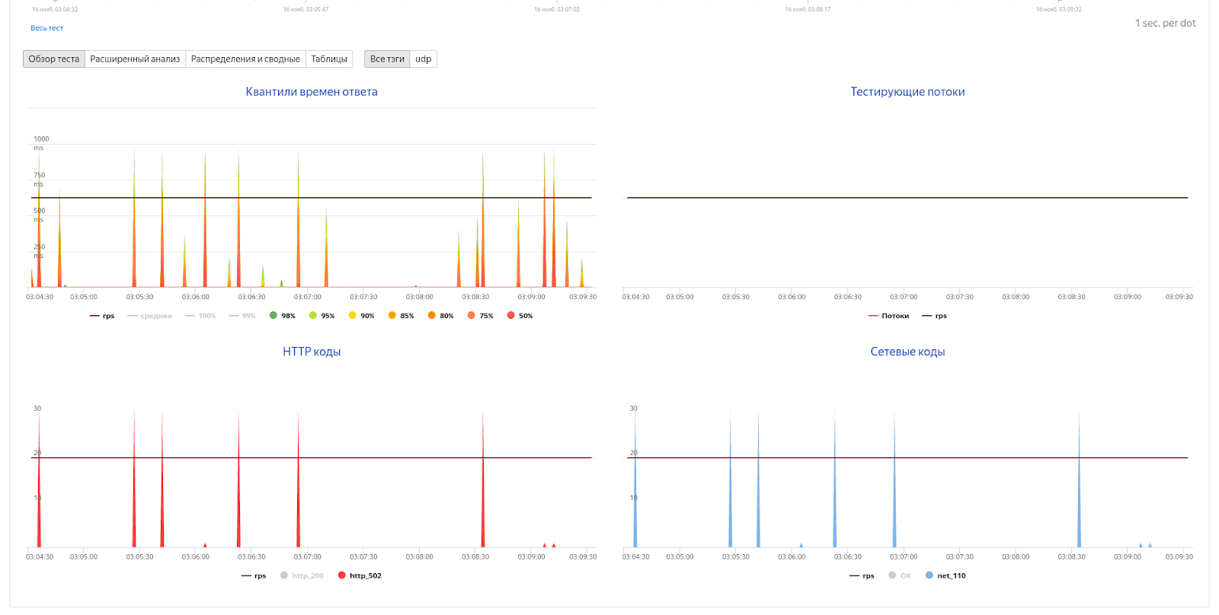
Task: Click the 30 label on Сетевые коды axis
Action: [633, 409]
